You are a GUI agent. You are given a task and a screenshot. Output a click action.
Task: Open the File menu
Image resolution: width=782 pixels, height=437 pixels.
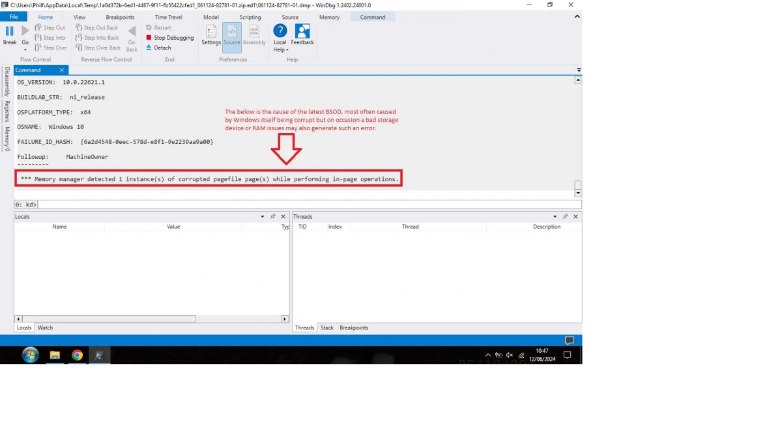(14, 17)
